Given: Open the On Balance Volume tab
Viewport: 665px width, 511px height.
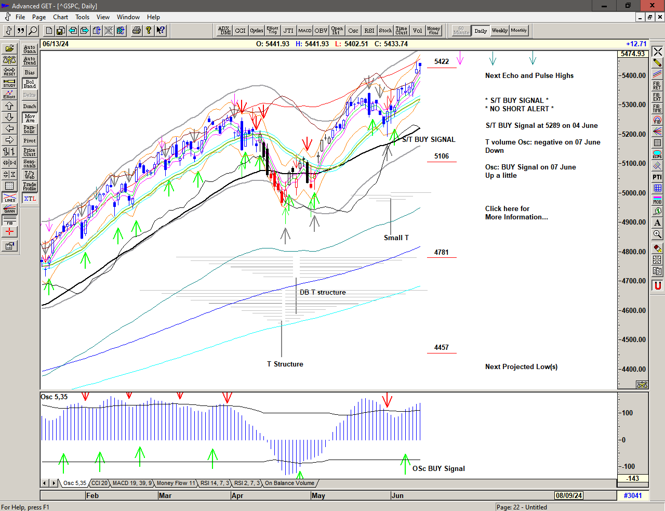Looking at the screenshot, I should tap(289, 483).
